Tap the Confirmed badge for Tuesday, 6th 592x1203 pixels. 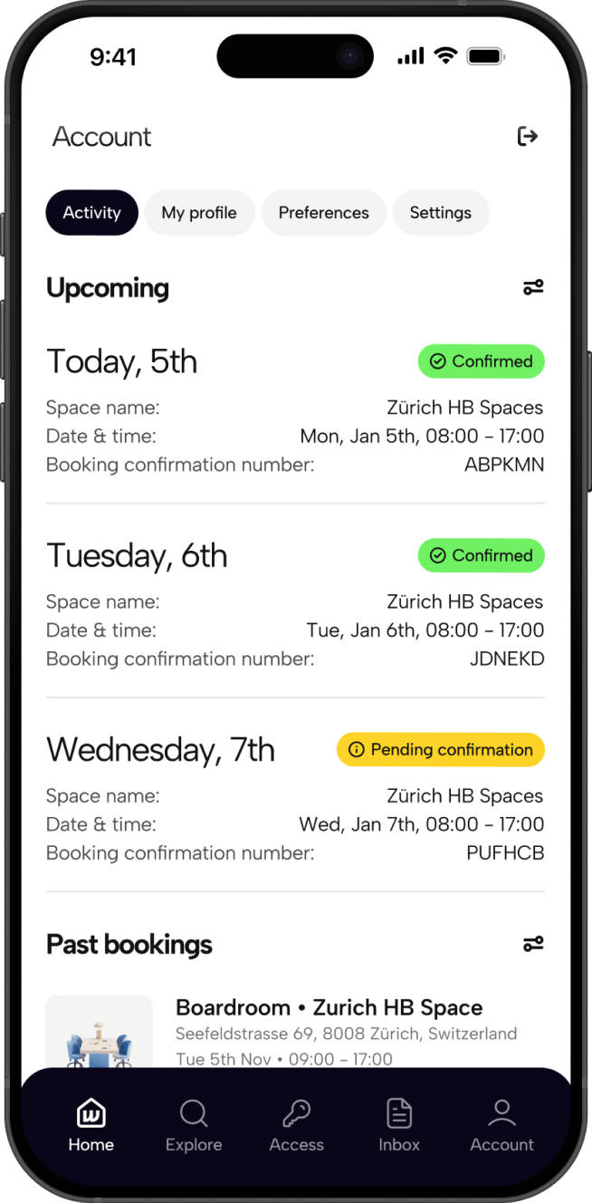(481, 555)
